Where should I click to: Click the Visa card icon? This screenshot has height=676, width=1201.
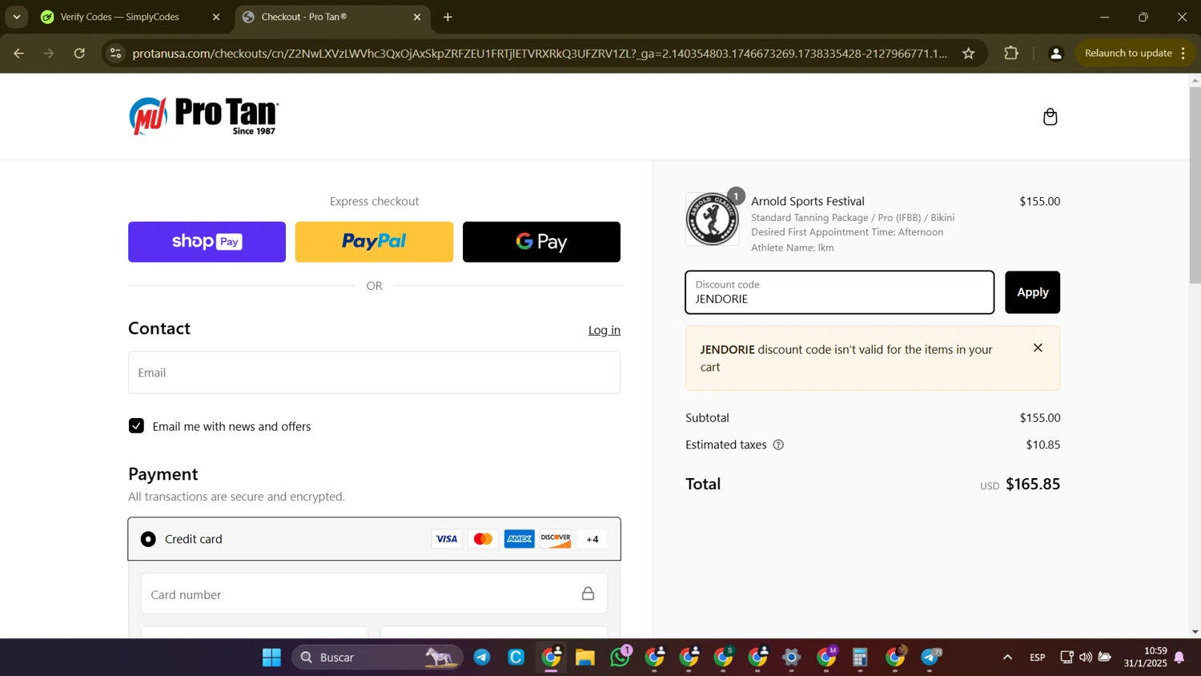coord(447,539)
